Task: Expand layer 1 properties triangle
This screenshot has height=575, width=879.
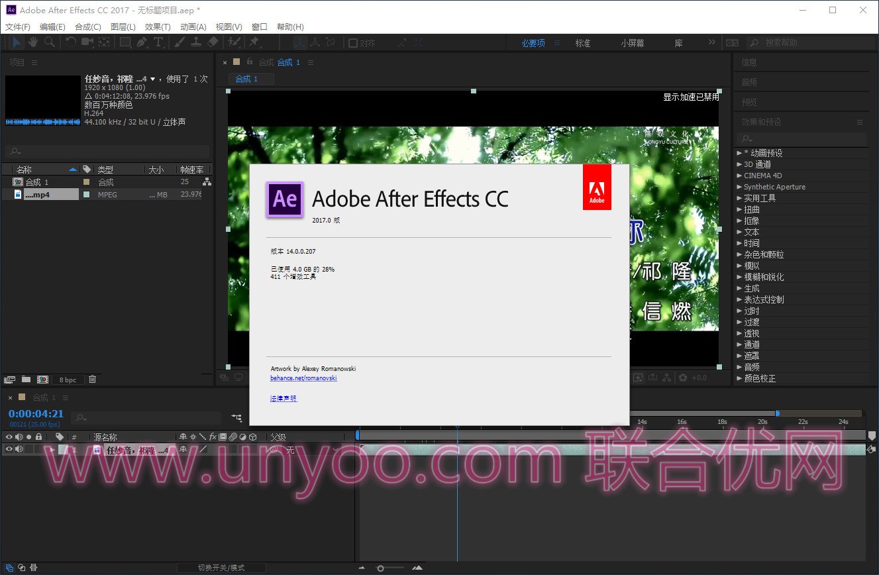Action: pos(53,449)
